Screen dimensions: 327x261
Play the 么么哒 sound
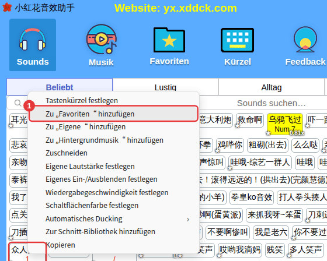click(305, 145)
